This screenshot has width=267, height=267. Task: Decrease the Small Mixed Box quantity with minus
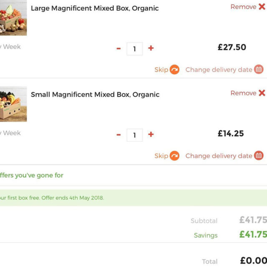click(x=118, y=135)
